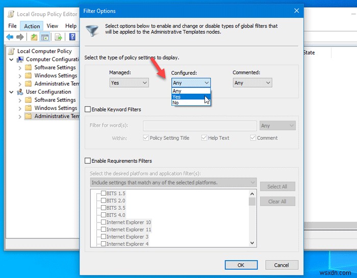Viewport: 357px width, 278px height.
Task: Check the Internet Explorer 10 checkbox
Action: click(x=104, y=222)
